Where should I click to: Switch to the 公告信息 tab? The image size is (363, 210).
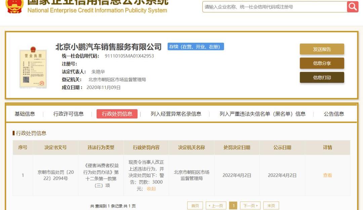[334, 114]
